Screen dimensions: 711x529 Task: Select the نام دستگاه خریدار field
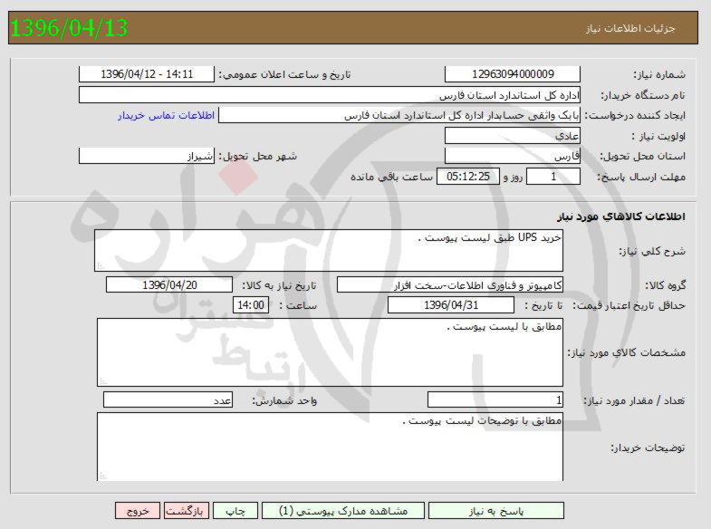329,95
